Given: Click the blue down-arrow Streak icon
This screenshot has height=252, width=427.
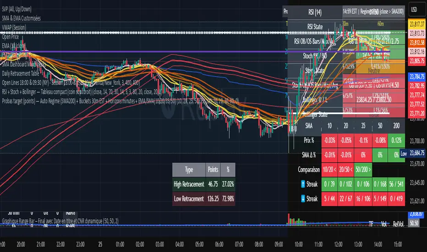Looking at the screenshot, I should pyautogui.click(x=303, y=198).
